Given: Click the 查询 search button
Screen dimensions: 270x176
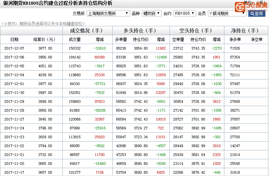Looking at the screenshot, I should [257, 13].
